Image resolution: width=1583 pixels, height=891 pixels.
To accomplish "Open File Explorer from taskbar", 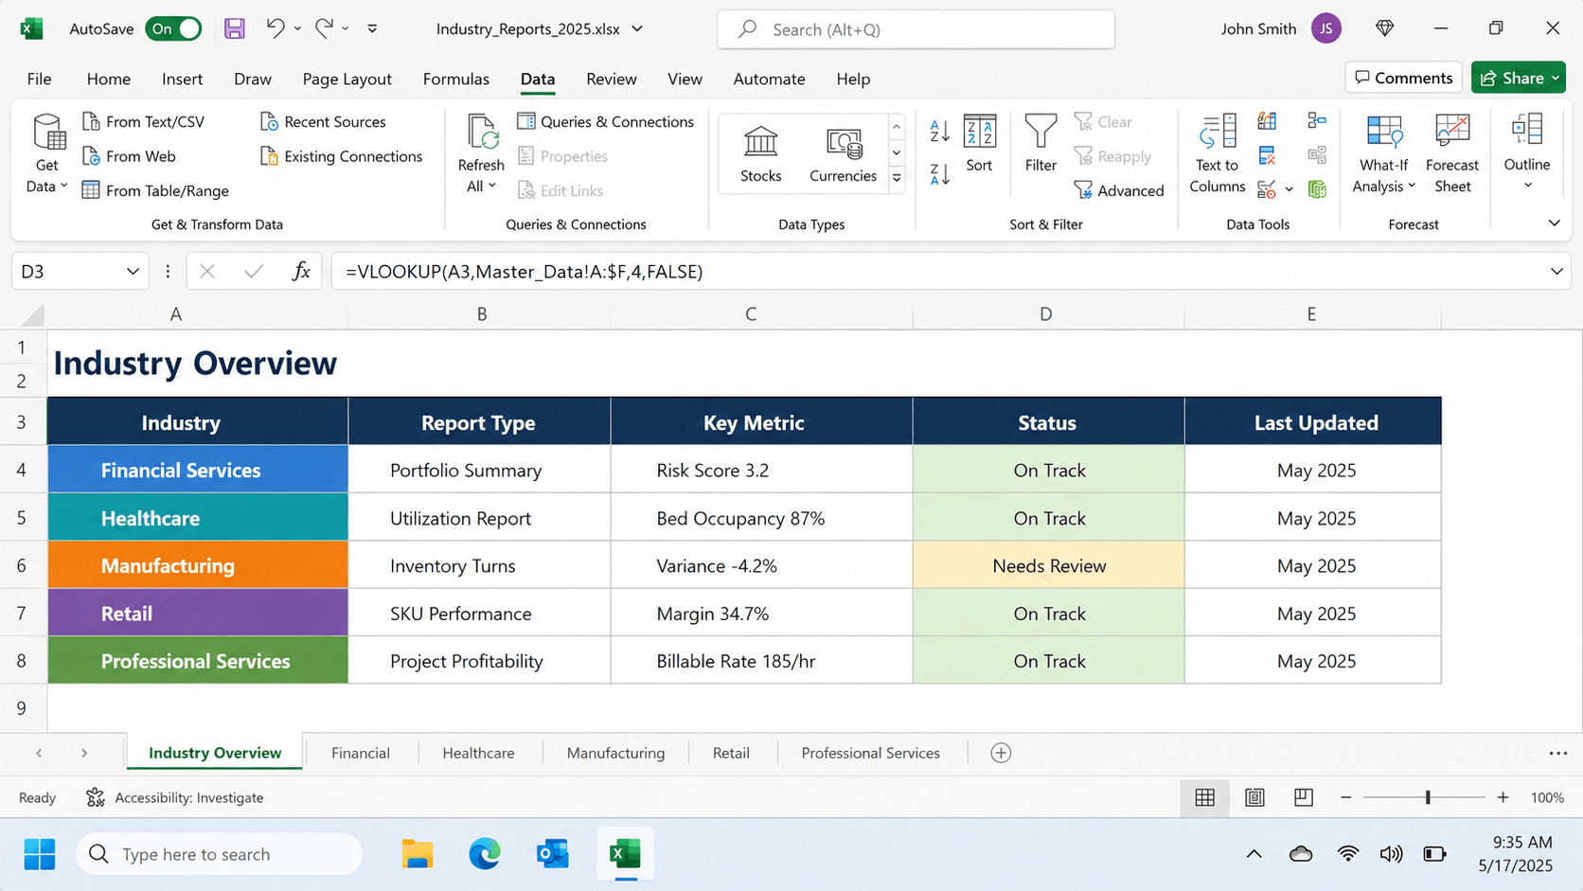I will point(417,854).
